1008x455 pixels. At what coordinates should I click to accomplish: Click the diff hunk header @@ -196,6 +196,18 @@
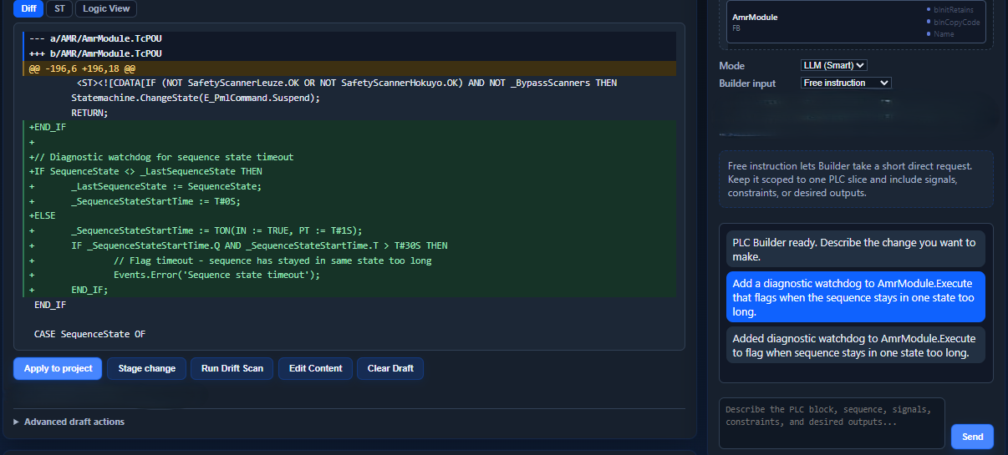click(349, 68)
